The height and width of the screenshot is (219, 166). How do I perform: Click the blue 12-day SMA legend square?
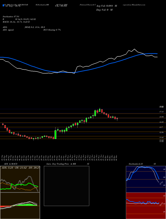click(x=3, y=6)
